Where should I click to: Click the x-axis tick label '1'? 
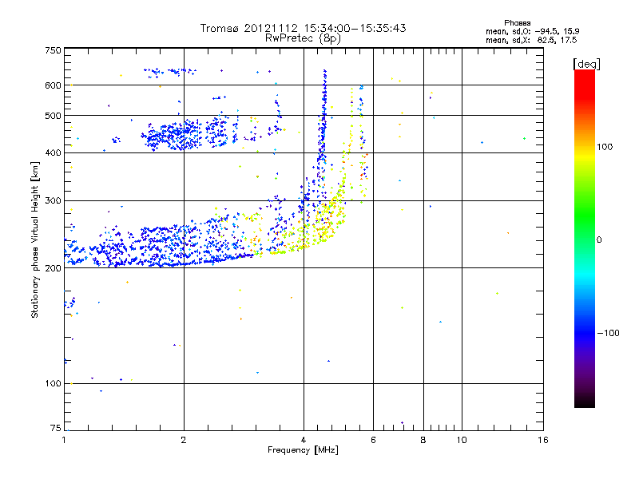tap(64, 440)
